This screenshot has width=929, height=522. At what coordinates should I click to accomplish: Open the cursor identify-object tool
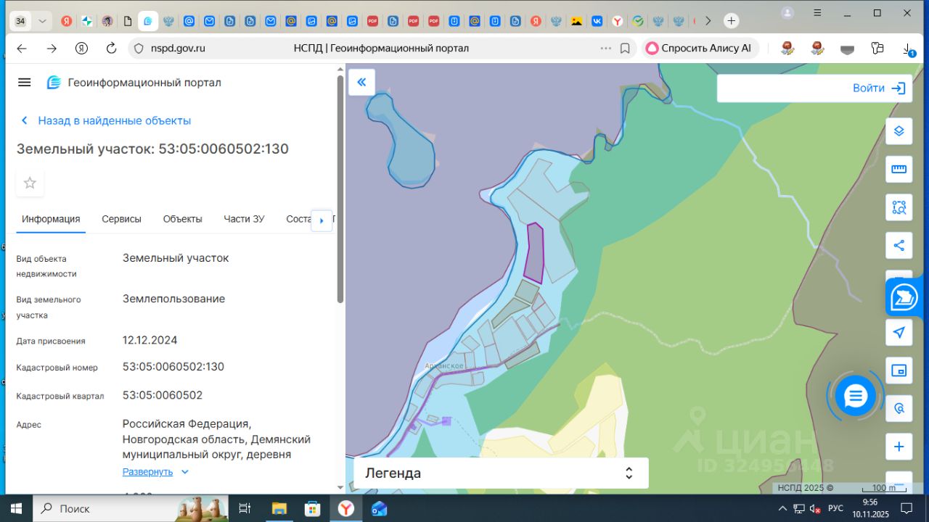(x=899, y=408)
